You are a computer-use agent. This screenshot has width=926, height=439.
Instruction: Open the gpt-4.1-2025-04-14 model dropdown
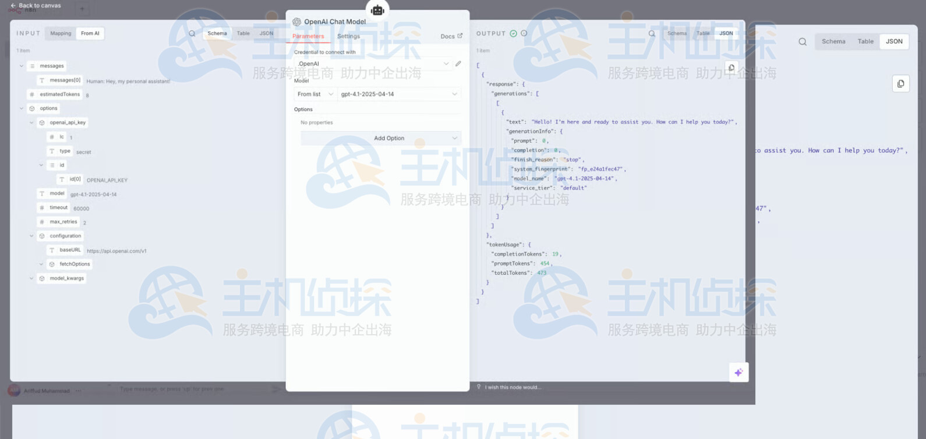(x=400, y=94)
